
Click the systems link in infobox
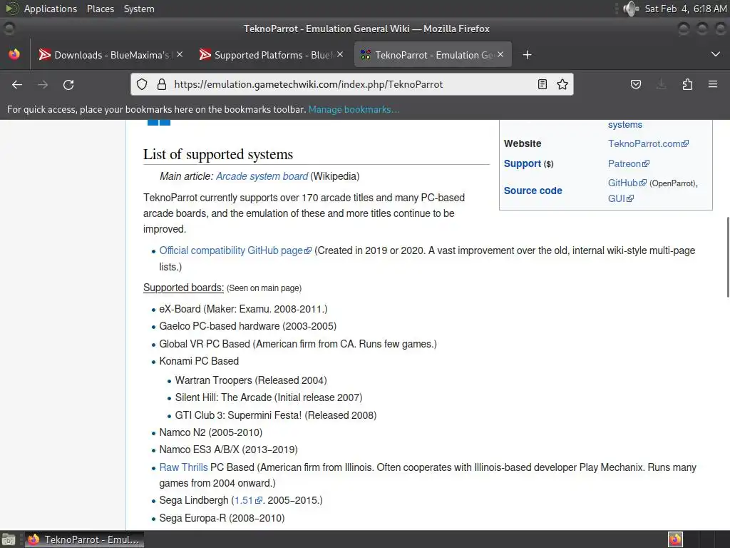click(624, 124)
